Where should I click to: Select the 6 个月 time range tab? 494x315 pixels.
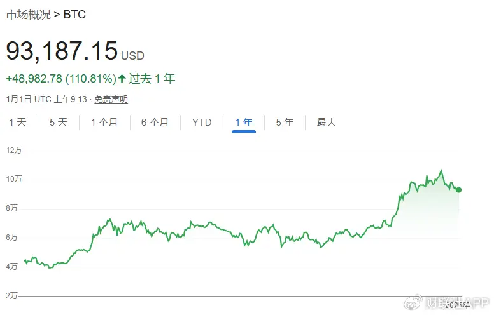155,123
